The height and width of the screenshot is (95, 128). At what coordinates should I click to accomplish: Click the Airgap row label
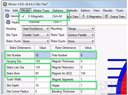click(66, 85)
